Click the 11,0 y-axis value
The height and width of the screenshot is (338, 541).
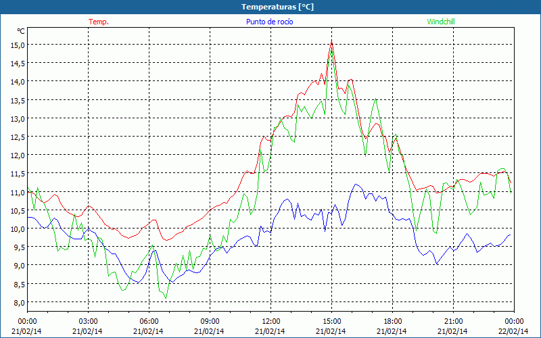[18, 192]
